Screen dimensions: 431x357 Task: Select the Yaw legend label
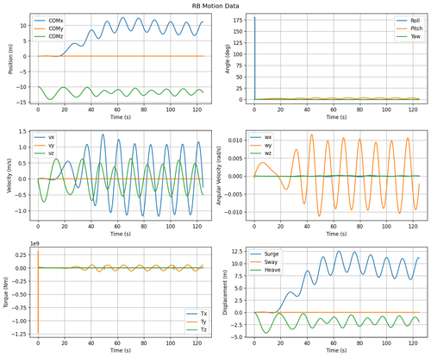click(415, 36)
